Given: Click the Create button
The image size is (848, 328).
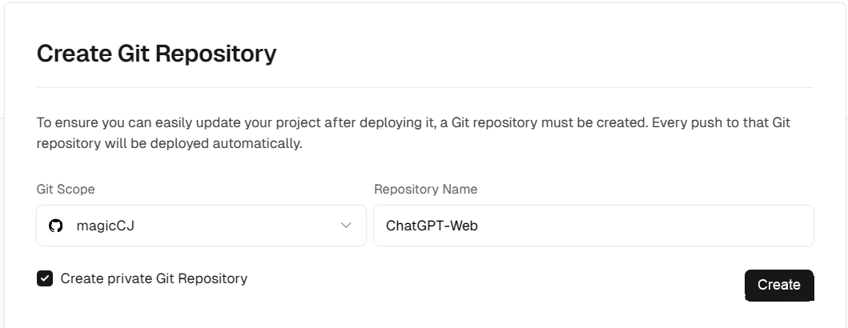Looking at the screenshot, I should click(x=779, y=285).
